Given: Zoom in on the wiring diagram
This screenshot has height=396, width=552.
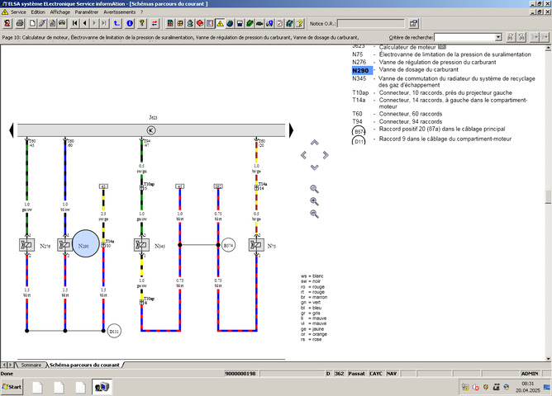Looking at the screenshot, I should tap(314, 200).
